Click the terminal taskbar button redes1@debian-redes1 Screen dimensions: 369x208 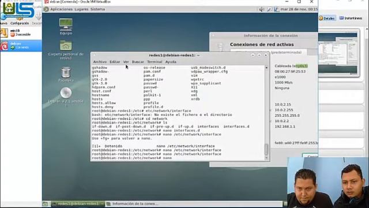[x=78, y=203]
